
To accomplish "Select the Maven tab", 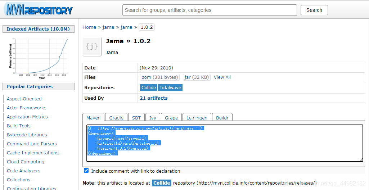I will [94, 118].
